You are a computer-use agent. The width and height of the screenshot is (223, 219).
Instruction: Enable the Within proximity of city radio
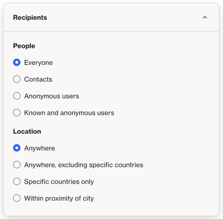(x=16, y=198)
